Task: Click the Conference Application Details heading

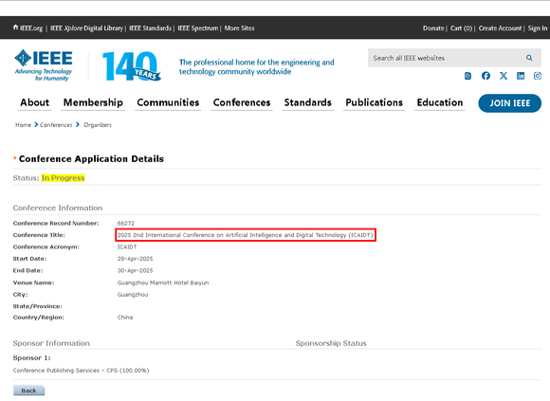Action: [x=91, y=158]
